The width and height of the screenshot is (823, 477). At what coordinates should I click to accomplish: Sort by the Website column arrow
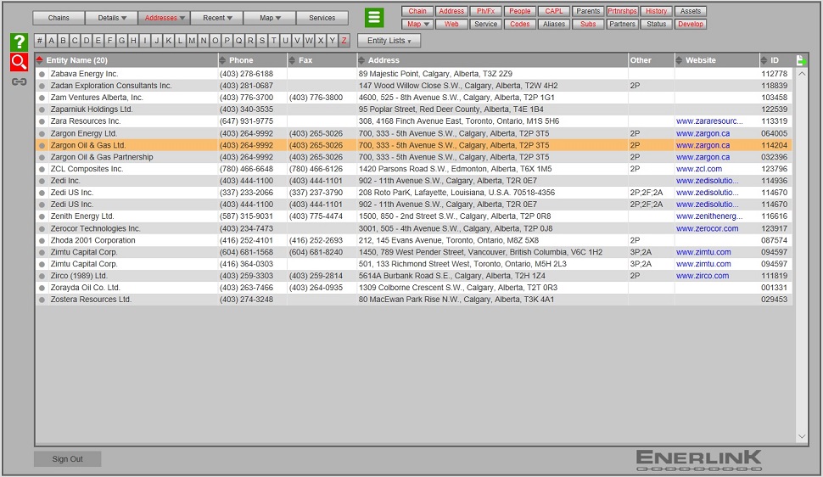pyautogui.click(x=679, y=60)
